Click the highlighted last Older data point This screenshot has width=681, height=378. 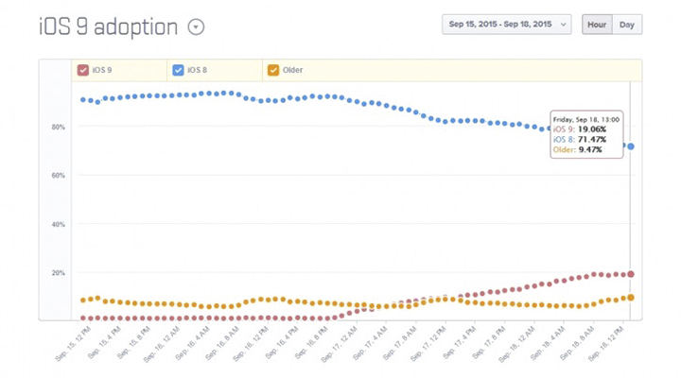tap(631, 298)
